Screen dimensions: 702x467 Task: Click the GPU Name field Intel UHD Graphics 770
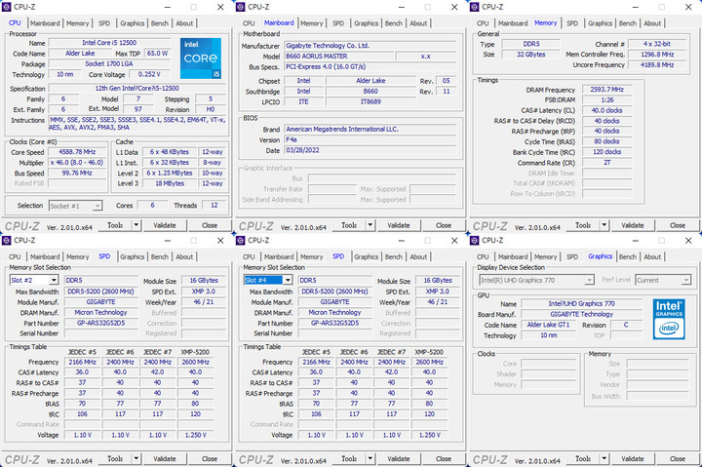[x=581, y=303]
